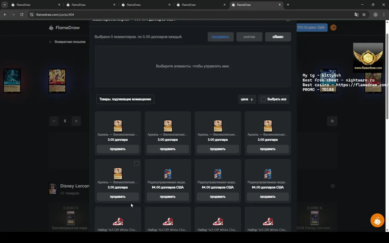Select the second AJ1 Off White sneaker thumbnail
This screenshot has width=389, height=243.
tap(168, 221)
